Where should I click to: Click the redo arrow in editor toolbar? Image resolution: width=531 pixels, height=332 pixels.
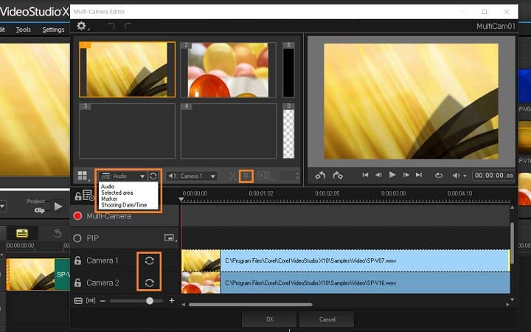[128, 26]
